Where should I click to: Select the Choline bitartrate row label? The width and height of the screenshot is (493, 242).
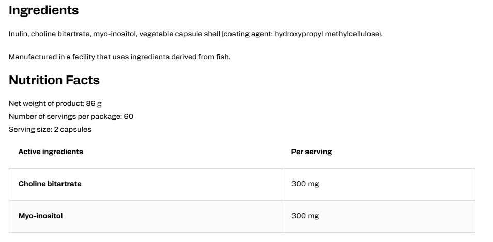[x=50, y=184]
